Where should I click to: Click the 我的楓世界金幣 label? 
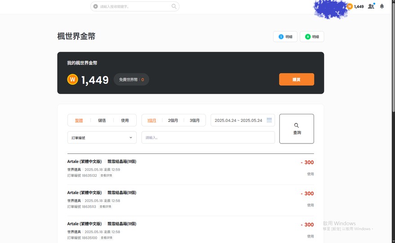[x=82, y=63]
